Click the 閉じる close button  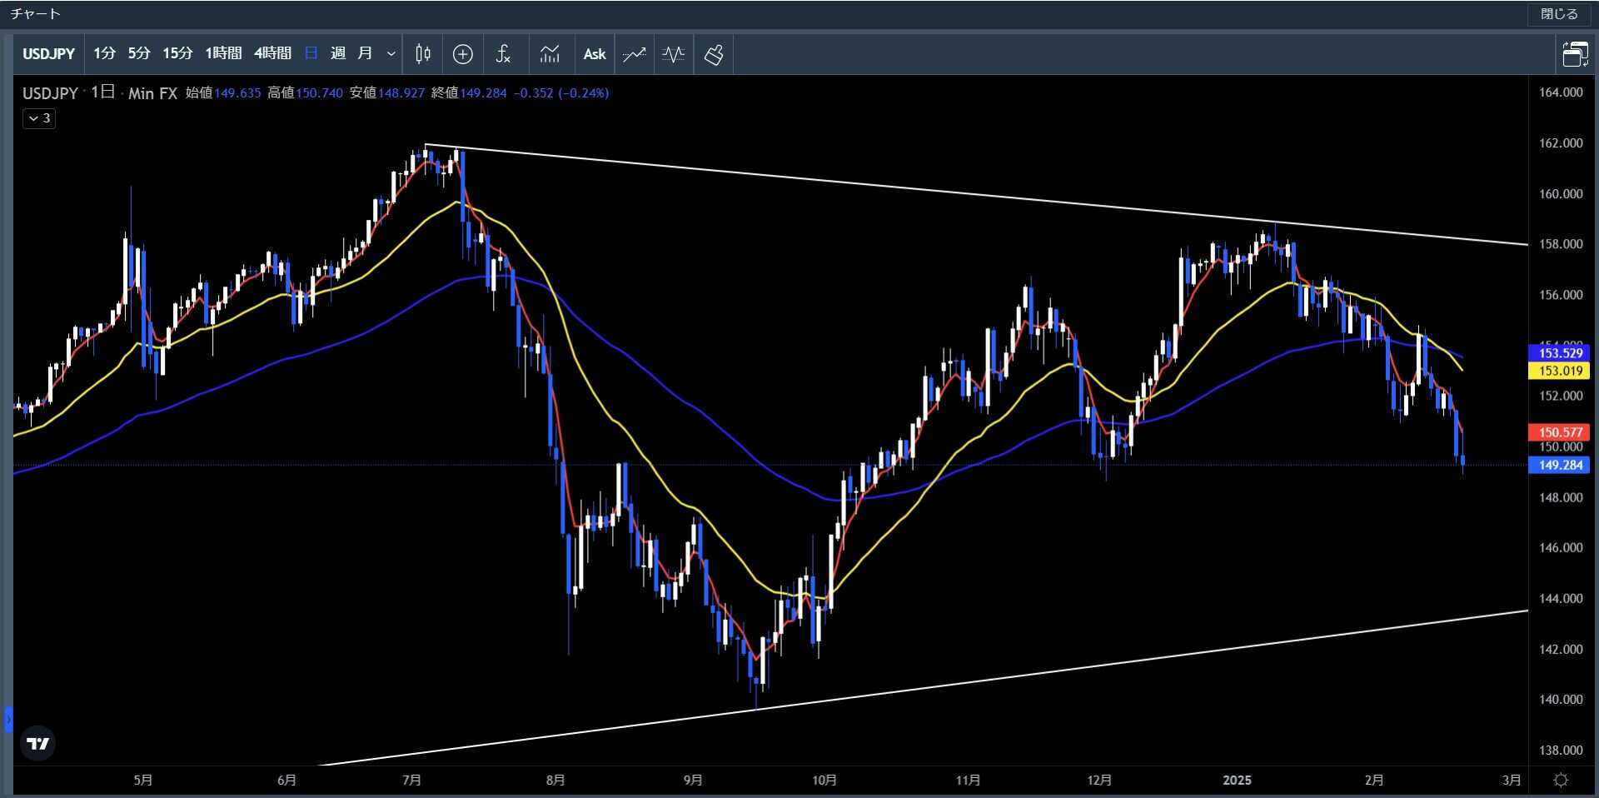point(1559,14)
